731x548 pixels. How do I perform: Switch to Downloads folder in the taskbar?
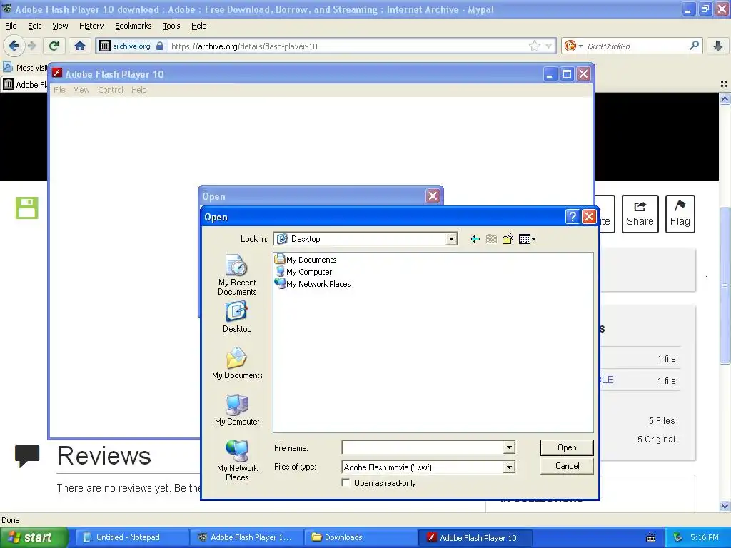pyautogui.click(x=361, y=537)
